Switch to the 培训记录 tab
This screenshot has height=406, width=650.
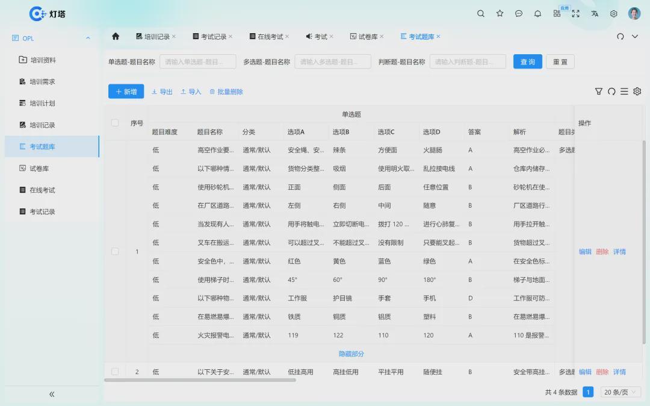pos(153,37)
